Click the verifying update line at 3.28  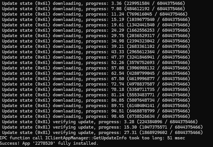coord(100,122)
